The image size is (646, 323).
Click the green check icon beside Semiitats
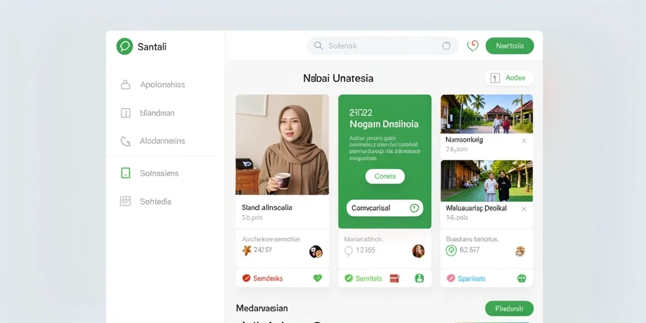tap(348, 278)
